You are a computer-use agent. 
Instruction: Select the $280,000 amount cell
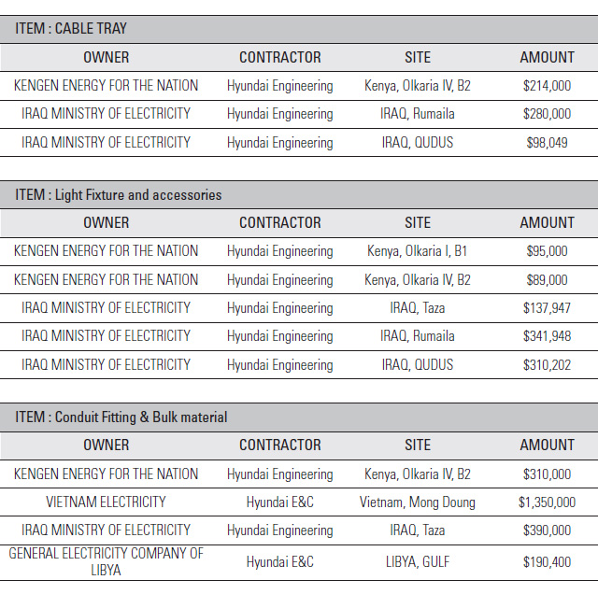pyautogui.click(x=547, y=114)
